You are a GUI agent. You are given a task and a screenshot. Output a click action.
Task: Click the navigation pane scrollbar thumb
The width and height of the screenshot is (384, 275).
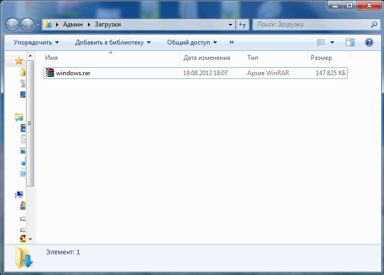point(30,123)
